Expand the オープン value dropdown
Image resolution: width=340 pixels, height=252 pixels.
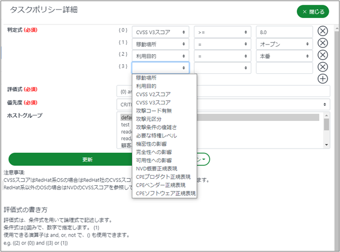pyautogui.click(x=284, y=44)
